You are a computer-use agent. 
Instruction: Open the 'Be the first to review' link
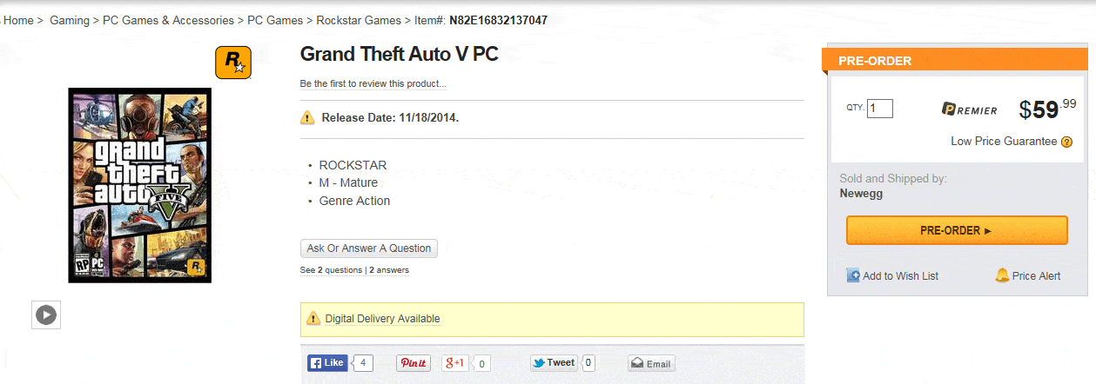pos(373,84)
